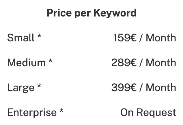Click the Price per Keyword heading
Screen dimensions: 183x125
[x=91, y=13]
